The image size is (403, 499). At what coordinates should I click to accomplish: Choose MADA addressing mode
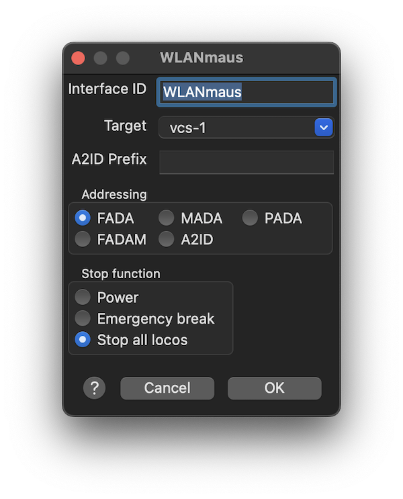(167, 218)
